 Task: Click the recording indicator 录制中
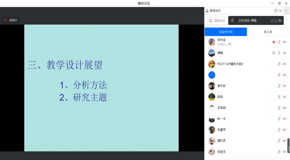pos(10,20)
